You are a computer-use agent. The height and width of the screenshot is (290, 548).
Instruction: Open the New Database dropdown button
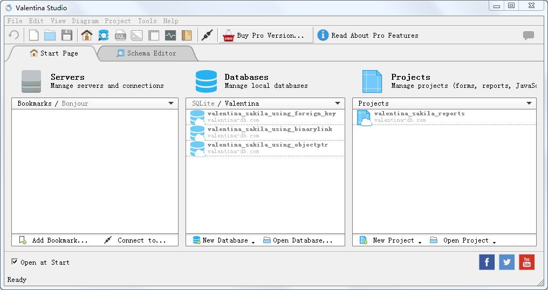[x=224, y=240]
